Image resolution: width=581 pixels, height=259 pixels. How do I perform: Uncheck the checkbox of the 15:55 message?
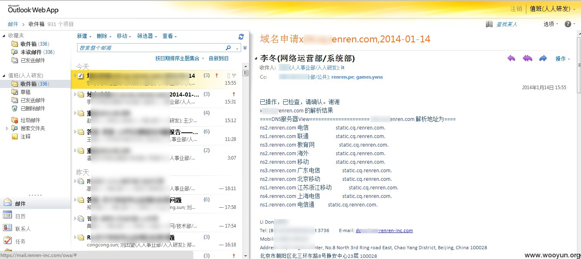(x=81, y=76)
